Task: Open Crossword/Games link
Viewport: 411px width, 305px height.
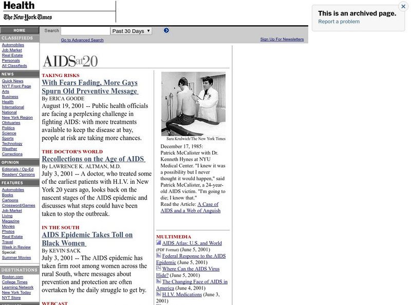Action: (18, 205)
